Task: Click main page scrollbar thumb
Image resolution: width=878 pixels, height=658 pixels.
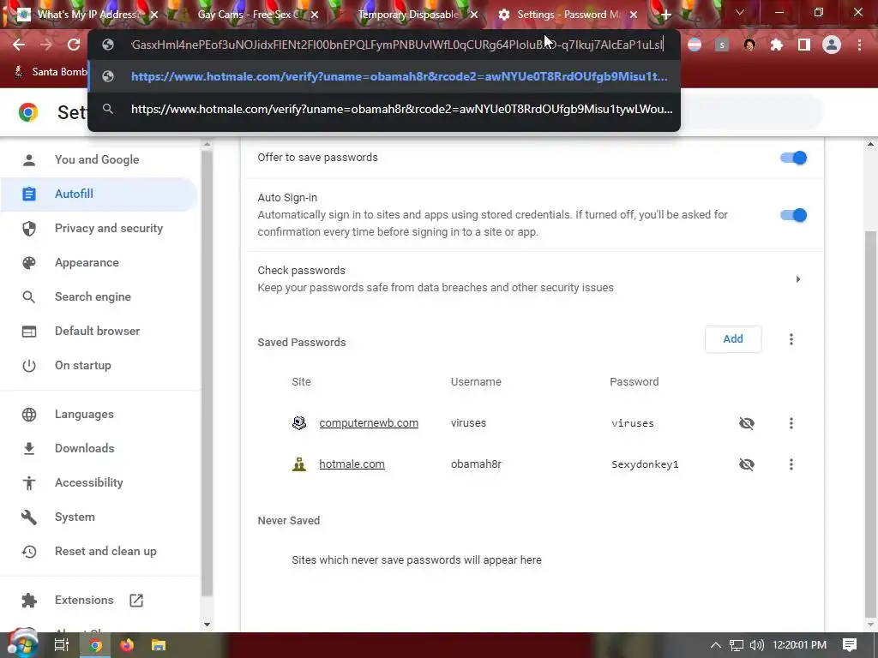Action: (x=871, y=422)
